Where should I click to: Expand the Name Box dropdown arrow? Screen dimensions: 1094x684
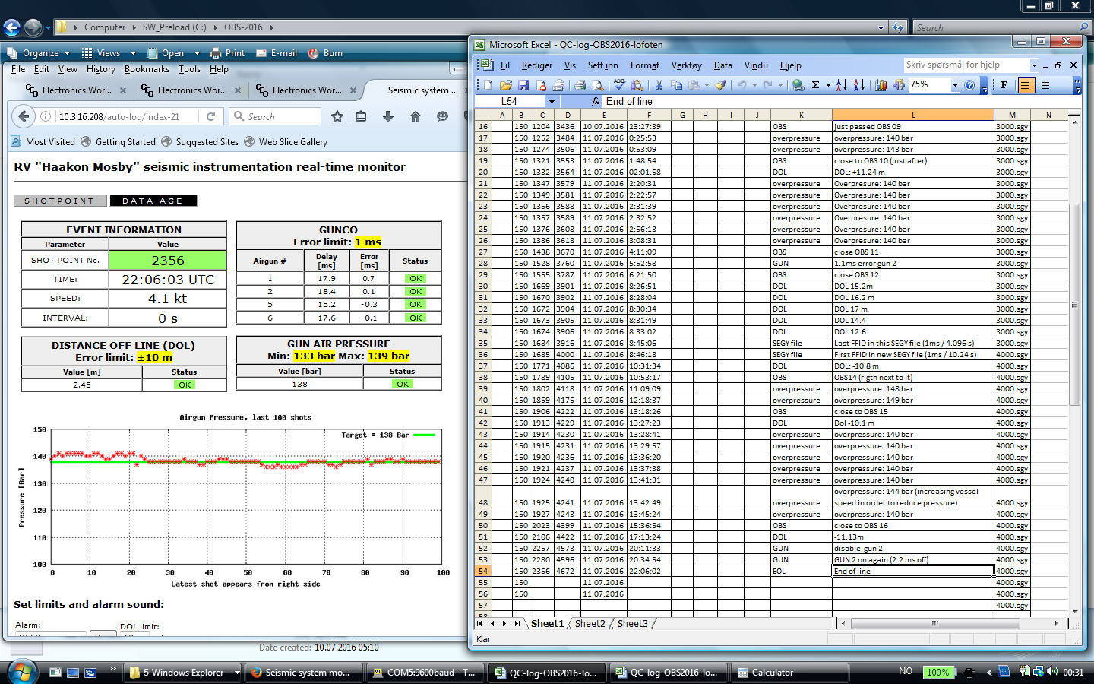(x=552, y=101)
